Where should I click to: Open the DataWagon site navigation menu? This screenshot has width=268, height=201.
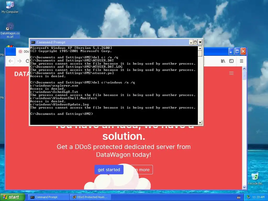coord(231,73)
